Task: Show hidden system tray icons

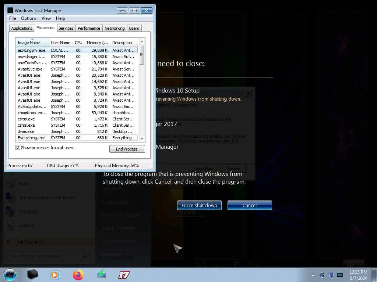Action: 313,275
